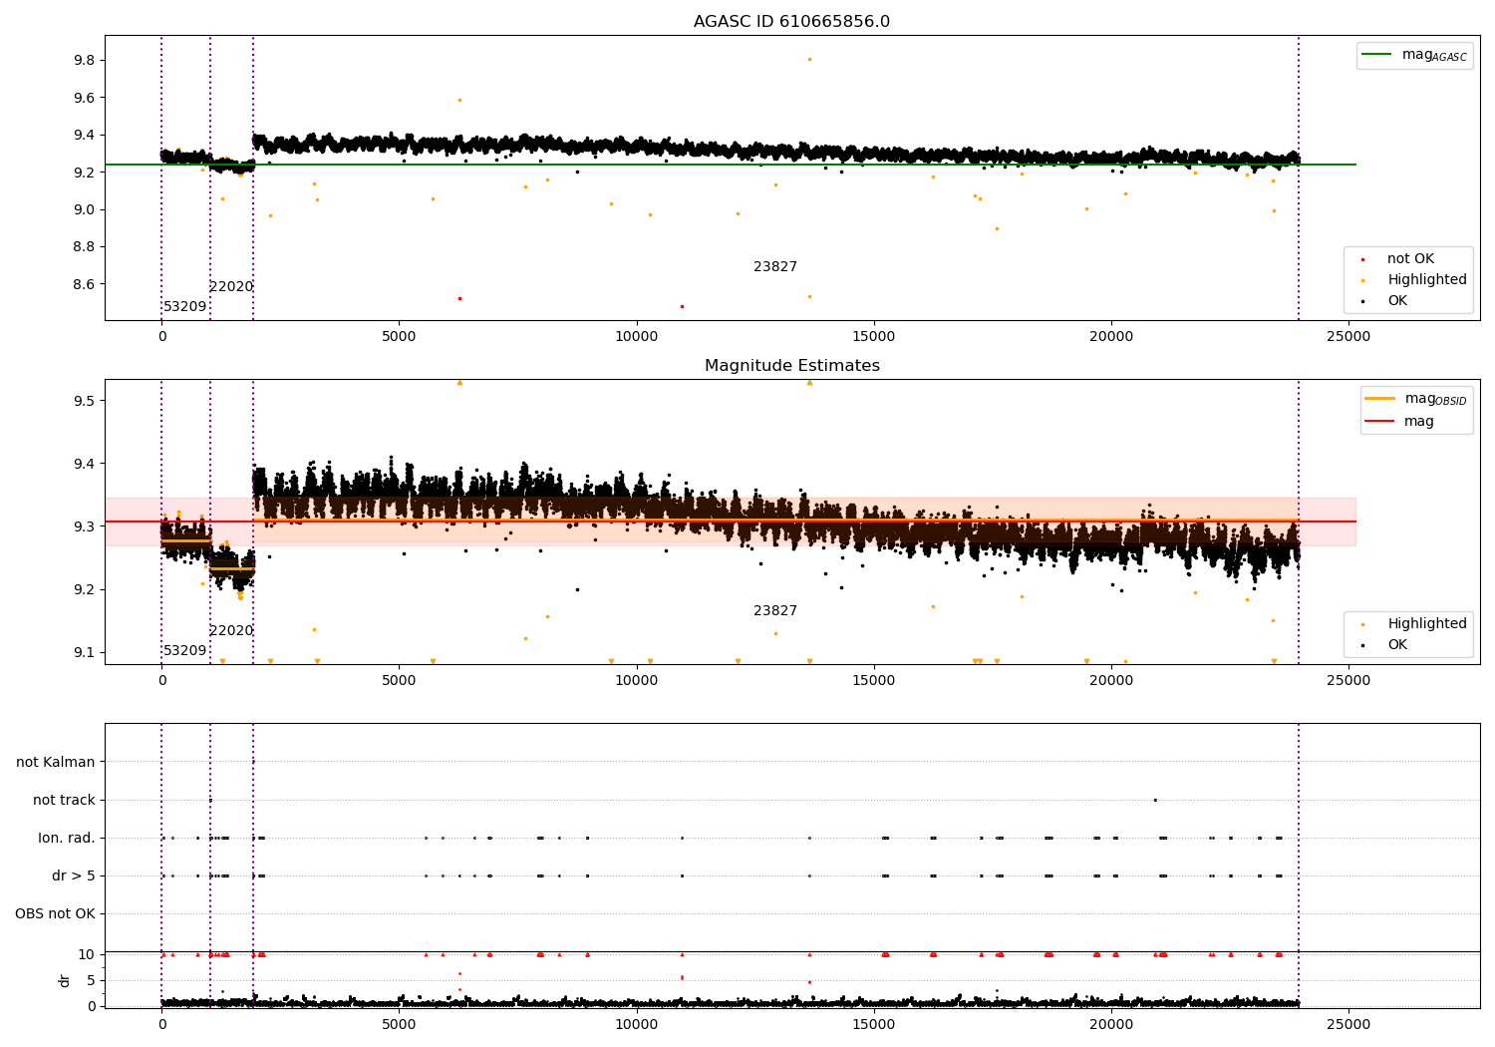The height and width of the screenshot is (1047, 1495).
Task: Click the 9.5 y-axis tick label
Action: [84, 401]
